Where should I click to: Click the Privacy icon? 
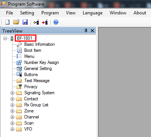click(19, 87)
